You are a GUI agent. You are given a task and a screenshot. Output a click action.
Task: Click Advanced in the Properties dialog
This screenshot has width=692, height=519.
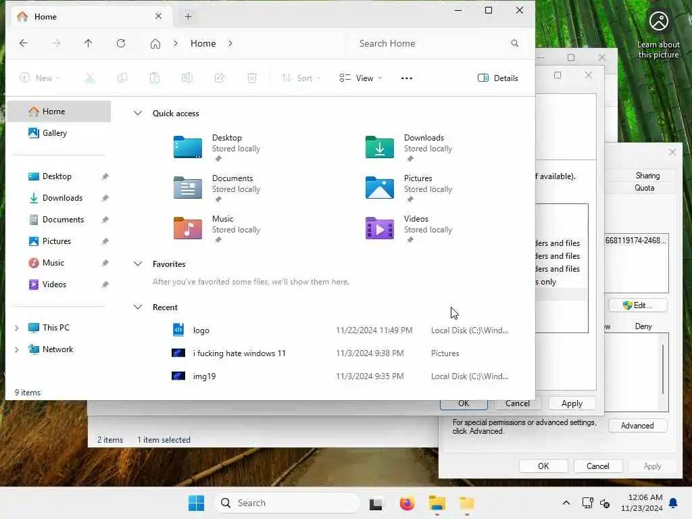point(637,426)
